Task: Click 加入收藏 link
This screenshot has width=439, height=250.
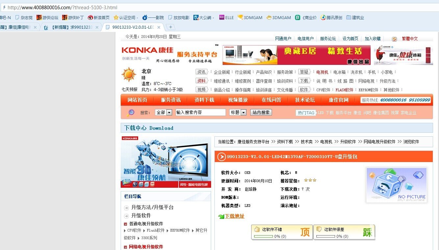Action: coord(373,39)
